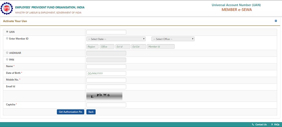Screen dimensions: 282x127
Task: Click the Member Id field
Action: coord(161,47)
